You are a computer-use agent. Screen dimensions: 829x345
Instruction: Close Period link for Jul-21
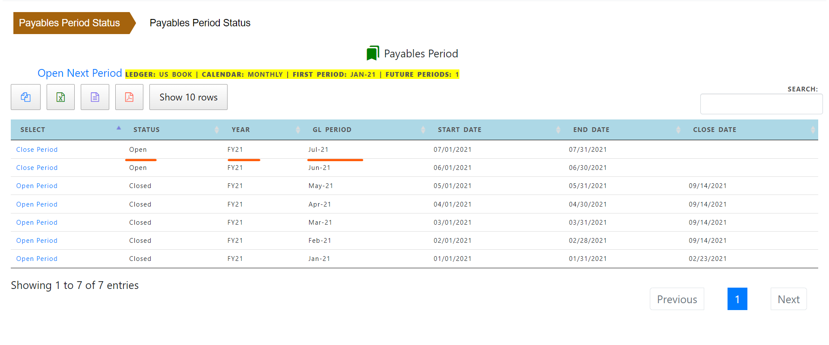37,150
